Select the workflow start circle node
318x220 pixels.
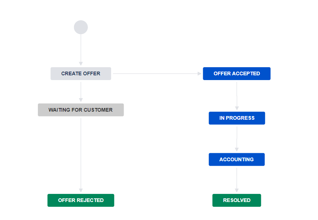tap(81, 27)
